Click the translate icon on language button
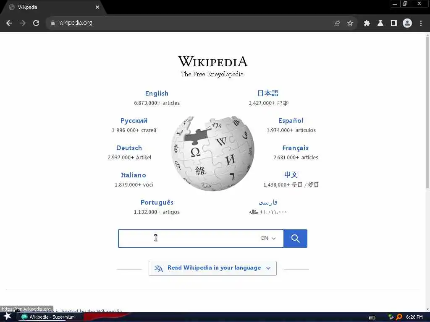430x322 pixels. tap(158, 268)
